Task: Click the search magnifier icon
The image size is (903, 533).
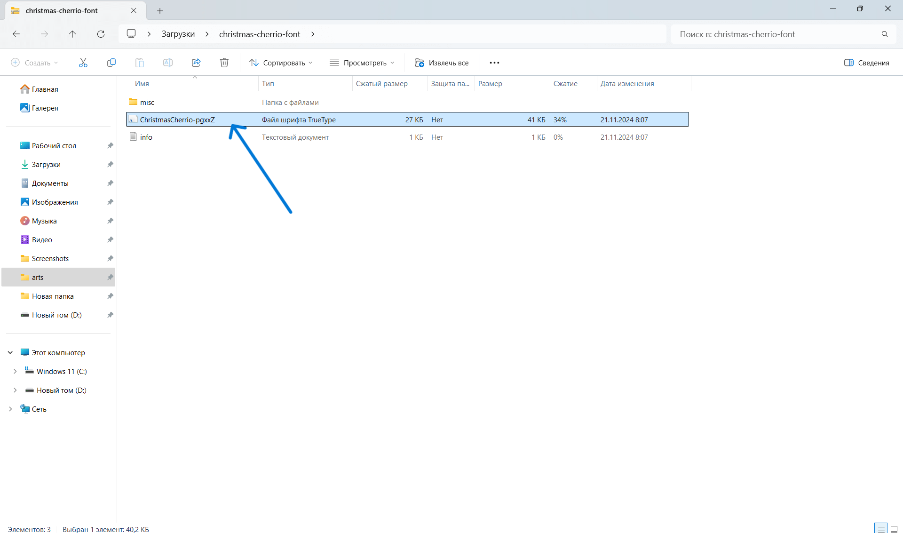Action: [885, 34]
